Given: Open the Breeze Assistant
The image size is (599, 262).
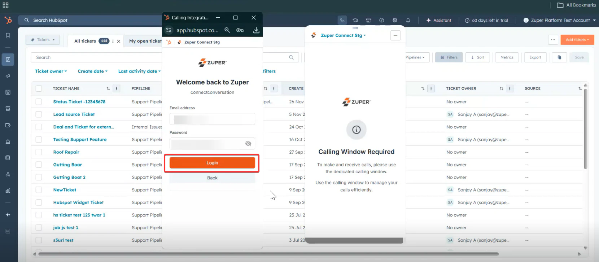Looking at the screenshot, I should pyautogui.click(x=439, y=20).
